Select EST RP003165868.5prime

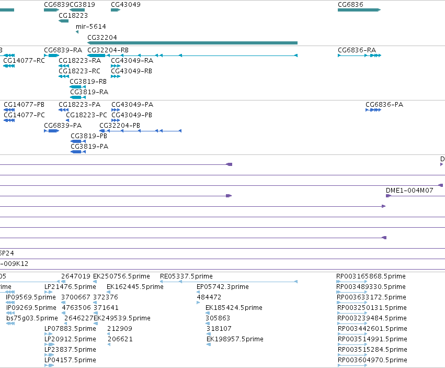pos(351,282)
